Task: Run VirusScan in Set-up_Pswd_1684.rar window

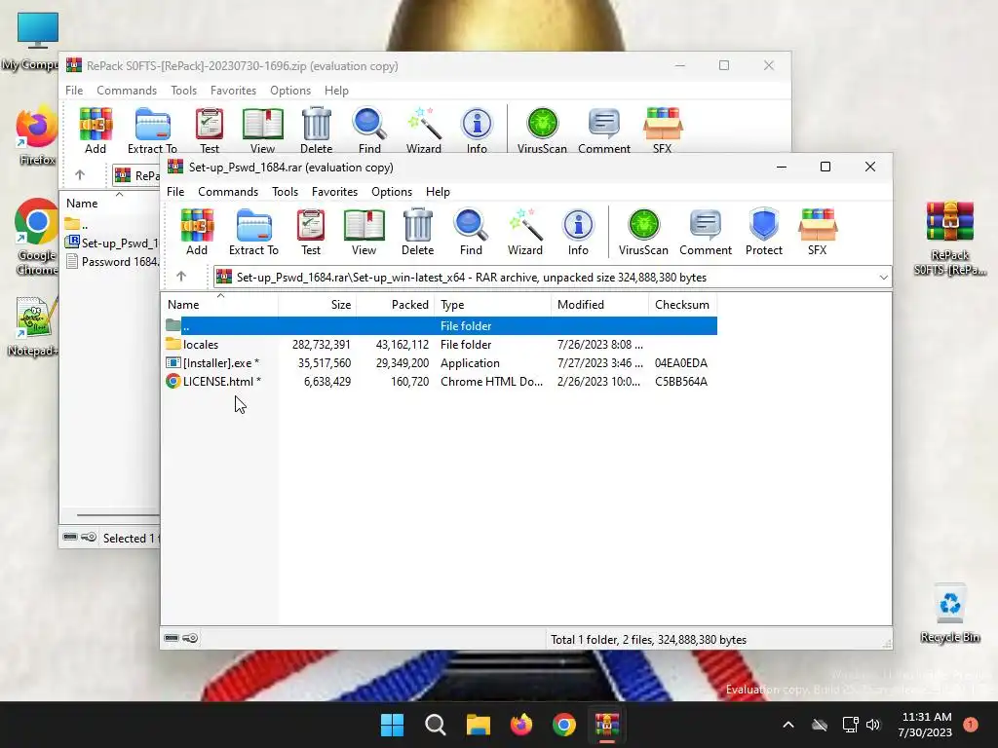Action: point(643,232)
